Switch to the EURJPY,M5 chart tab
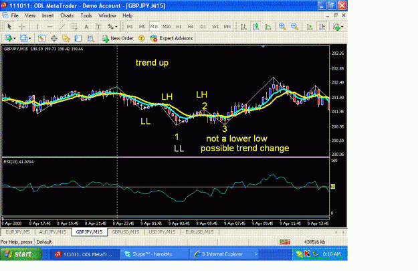 [x=17, y=232]
